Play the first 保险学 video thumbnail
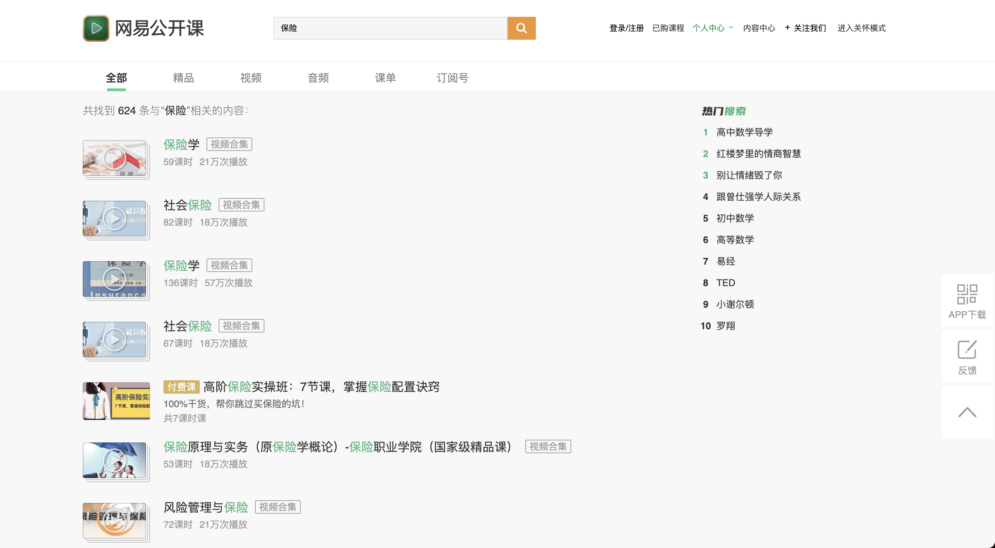Screen dimensions: 995x548 point(114,158)
